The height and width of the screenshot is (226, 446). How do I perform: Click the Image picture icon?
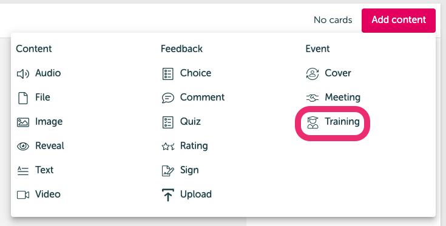pos(23,122)
